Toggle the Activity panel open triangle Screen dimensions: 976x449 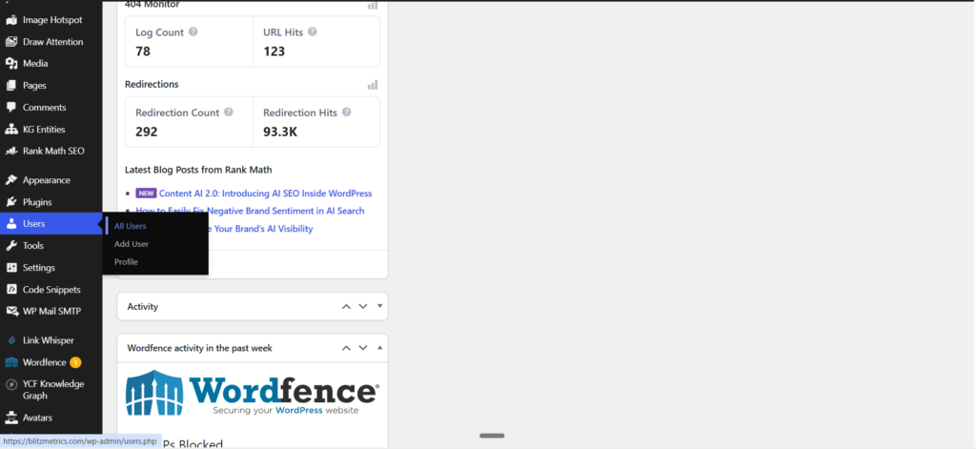point(379,306)
